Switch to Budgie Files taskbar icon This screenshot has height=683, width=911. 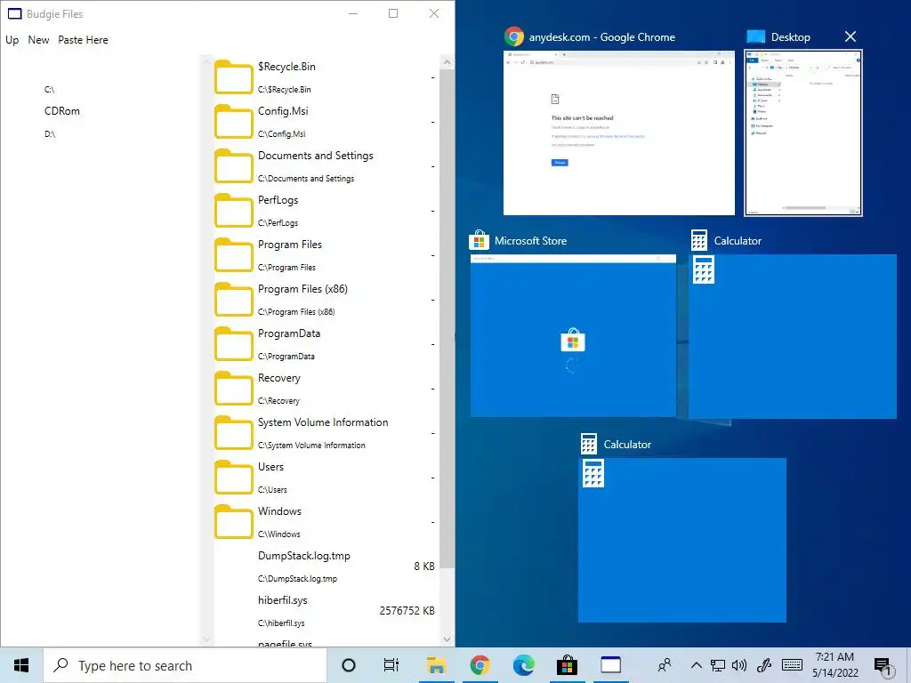click(610, 665)
